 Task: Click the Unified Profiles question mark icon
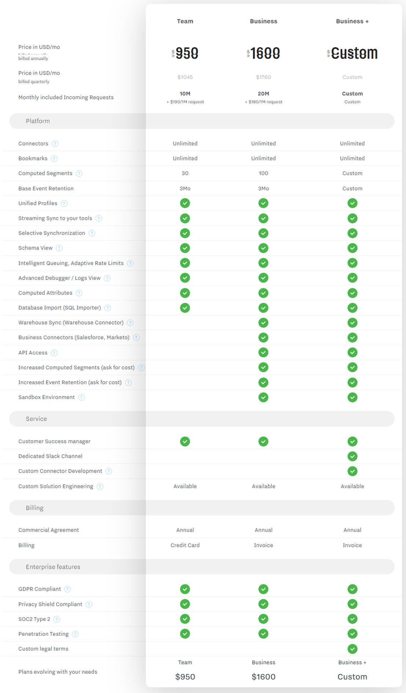[x=64, y=203]
